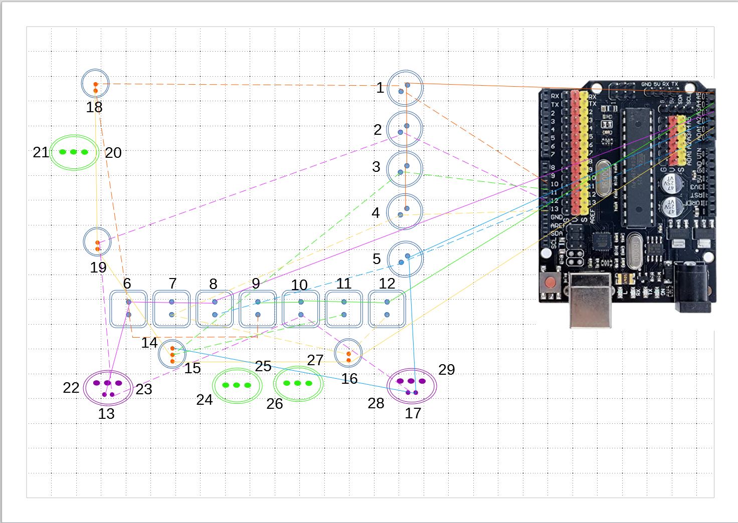
Task: Expand node 15 below the breadboard row
Action: 172,354
